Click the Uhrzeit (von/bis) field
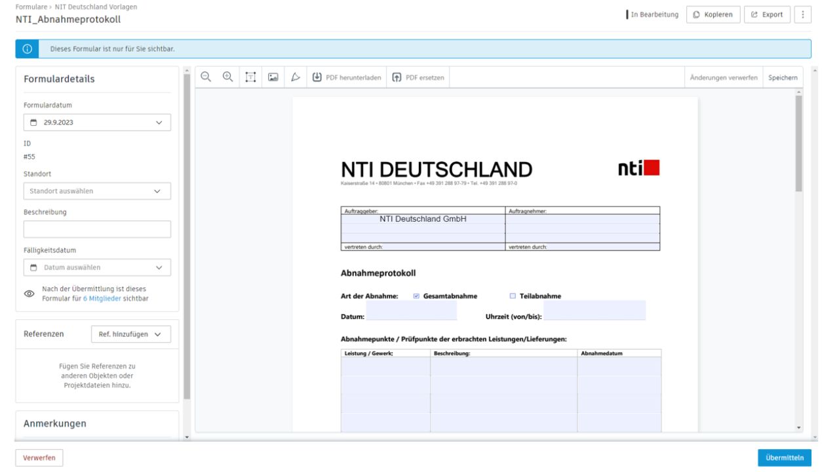This screenshot has width=839, height=472. tap(595, 310)
